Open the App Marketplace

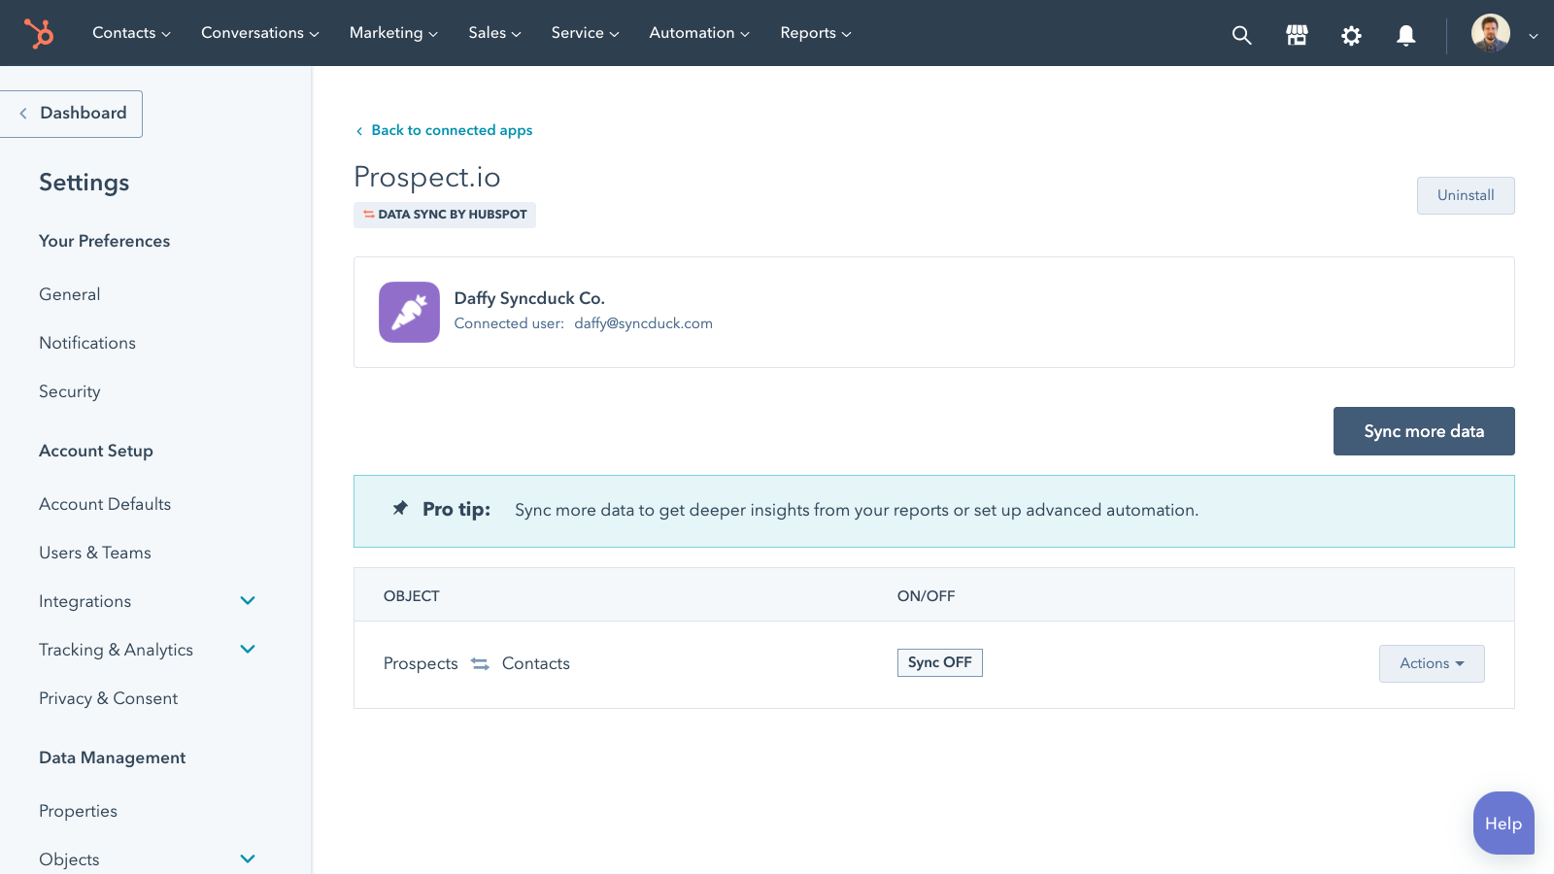1296,35
